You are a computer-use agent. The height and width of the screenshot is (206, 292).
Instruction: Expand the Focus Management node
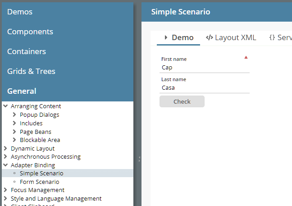5,190
